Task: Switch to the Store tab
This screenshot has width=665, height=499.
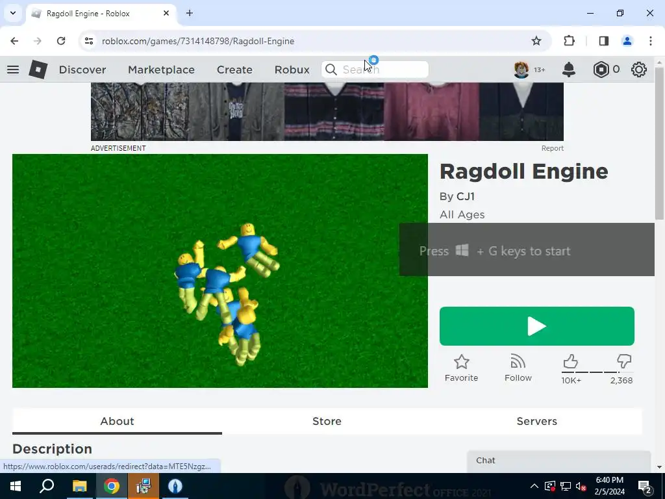Action: [327, 421]
